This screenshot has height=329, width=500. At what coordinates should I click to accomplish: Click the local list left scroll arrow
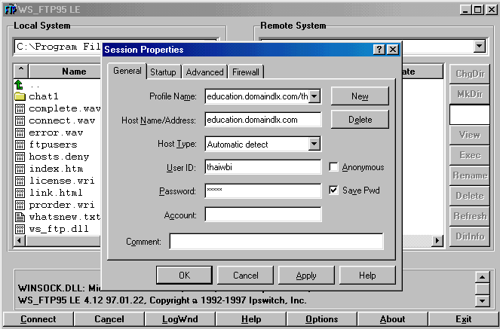(x=19, y=241)
